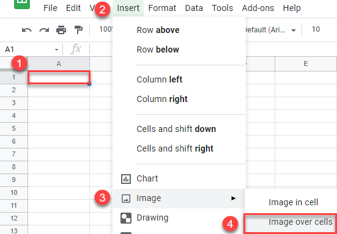This screenshot has height=234, width=337.
Task: Click the Chart icon in the Insert menu
Action: point(126,178)
